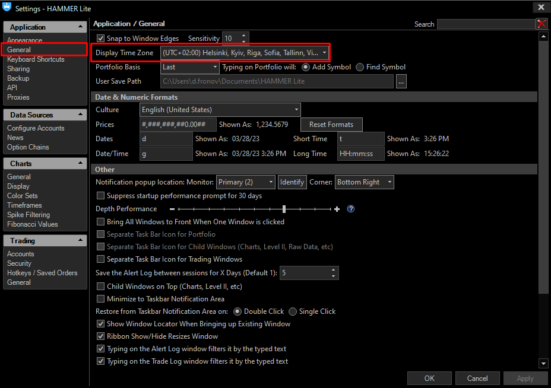This screenshot has height=388, width=551.
Task: Open the Corner Bottom Right dropdown
Action: coord(365,182)
